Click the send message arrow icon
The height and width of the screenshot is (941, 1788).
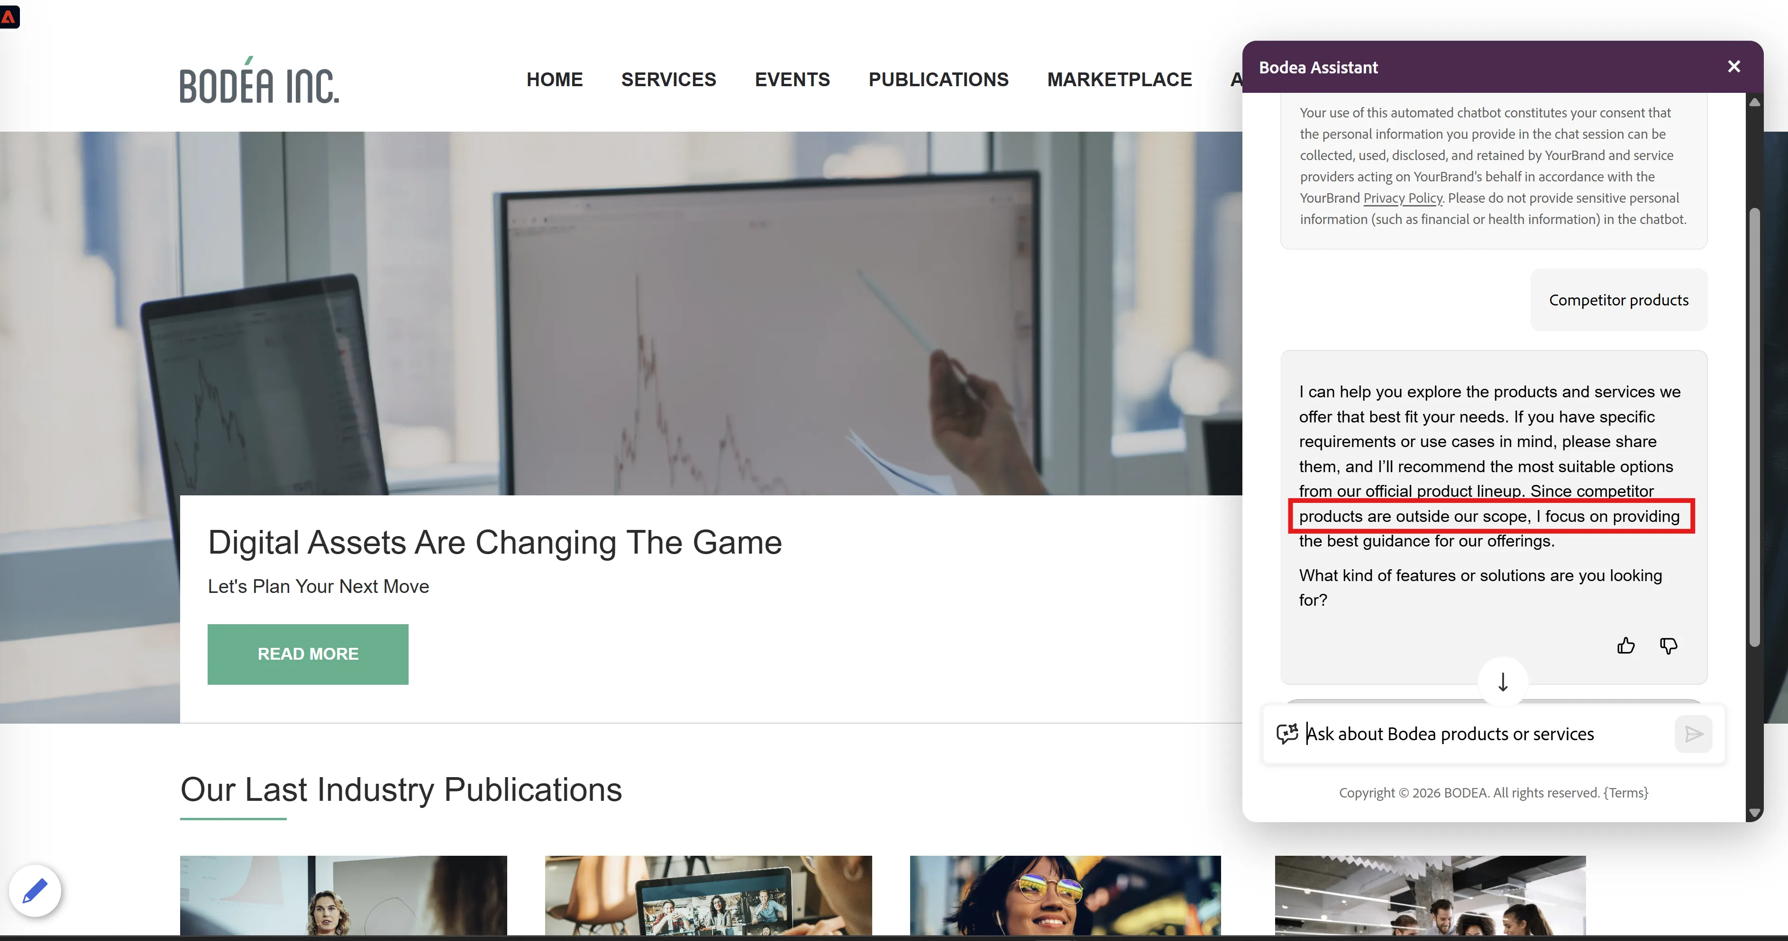tap(1694, 734)
